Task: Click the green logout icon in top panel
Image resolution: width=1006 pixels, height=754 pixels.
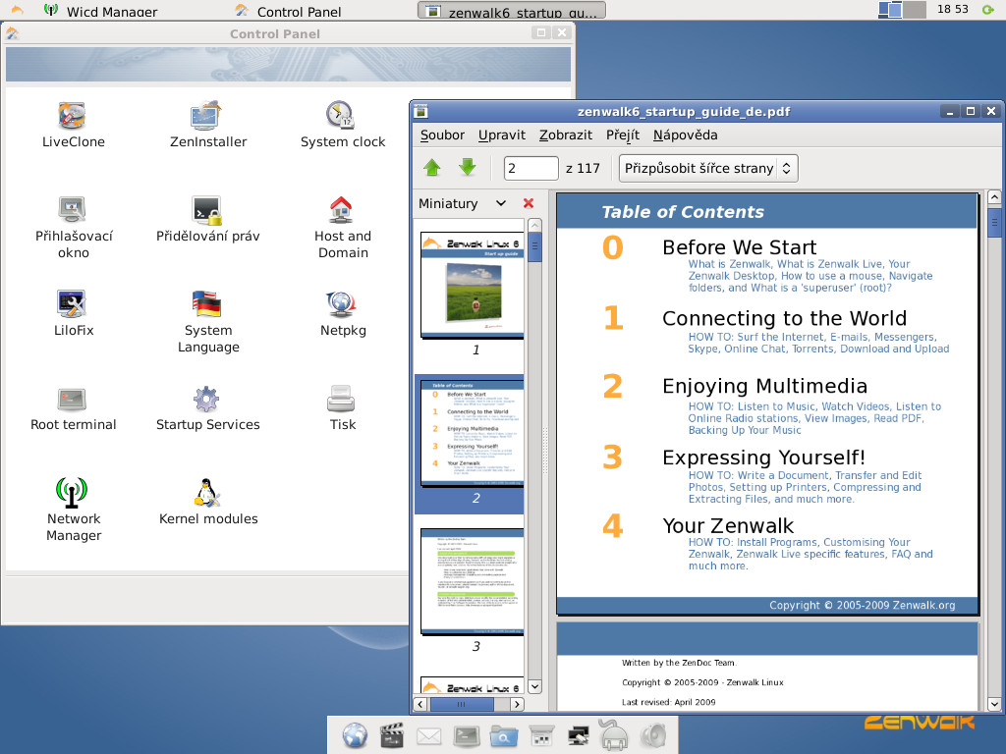Action: click(988, 9)
